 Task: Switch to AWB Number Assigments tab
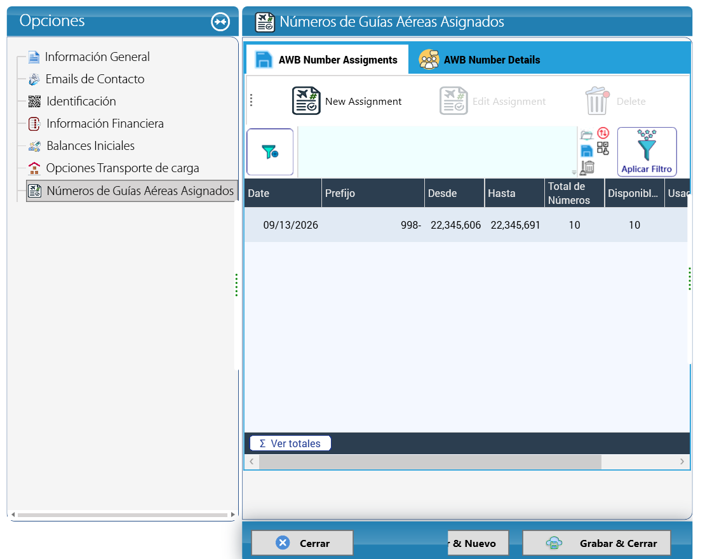[x=327, y=60]
